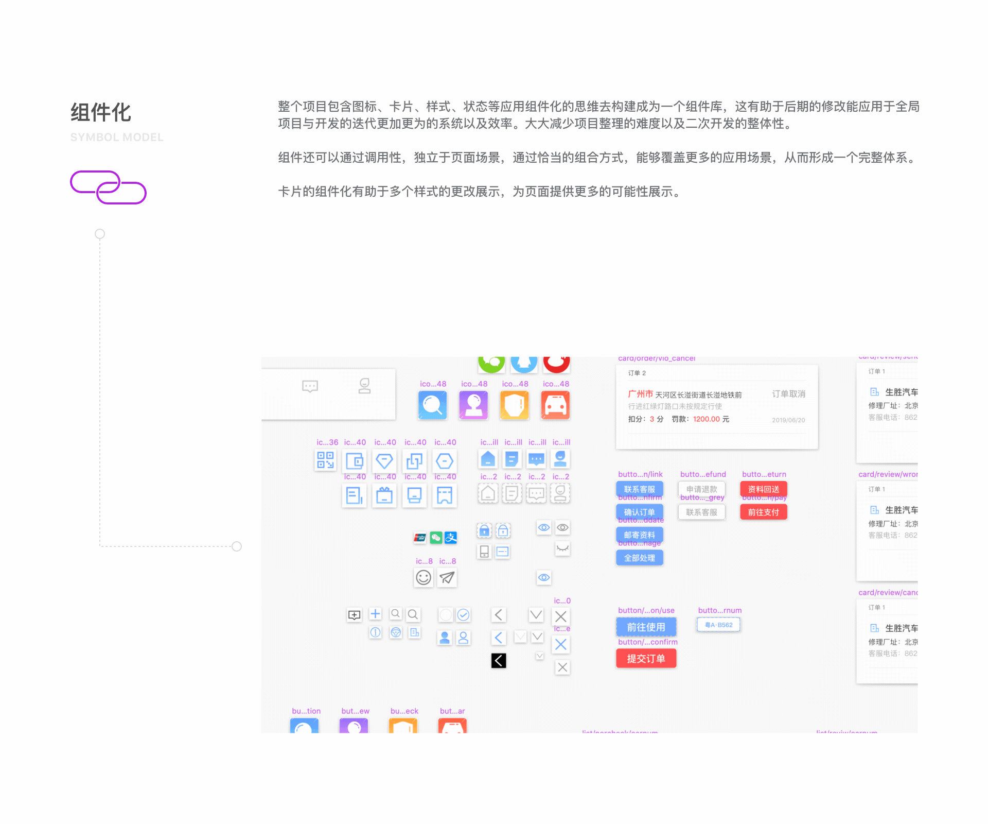
Task: Click the 订单 2 violation cancel card
Action: click(x=717, y=406)
